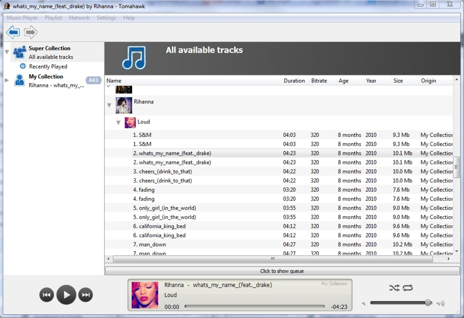The height and width of the screenshot is (318, 464).
Task: Select the highlighted 2. whats_my_name_(feat._drake) row
Action: 279,153
